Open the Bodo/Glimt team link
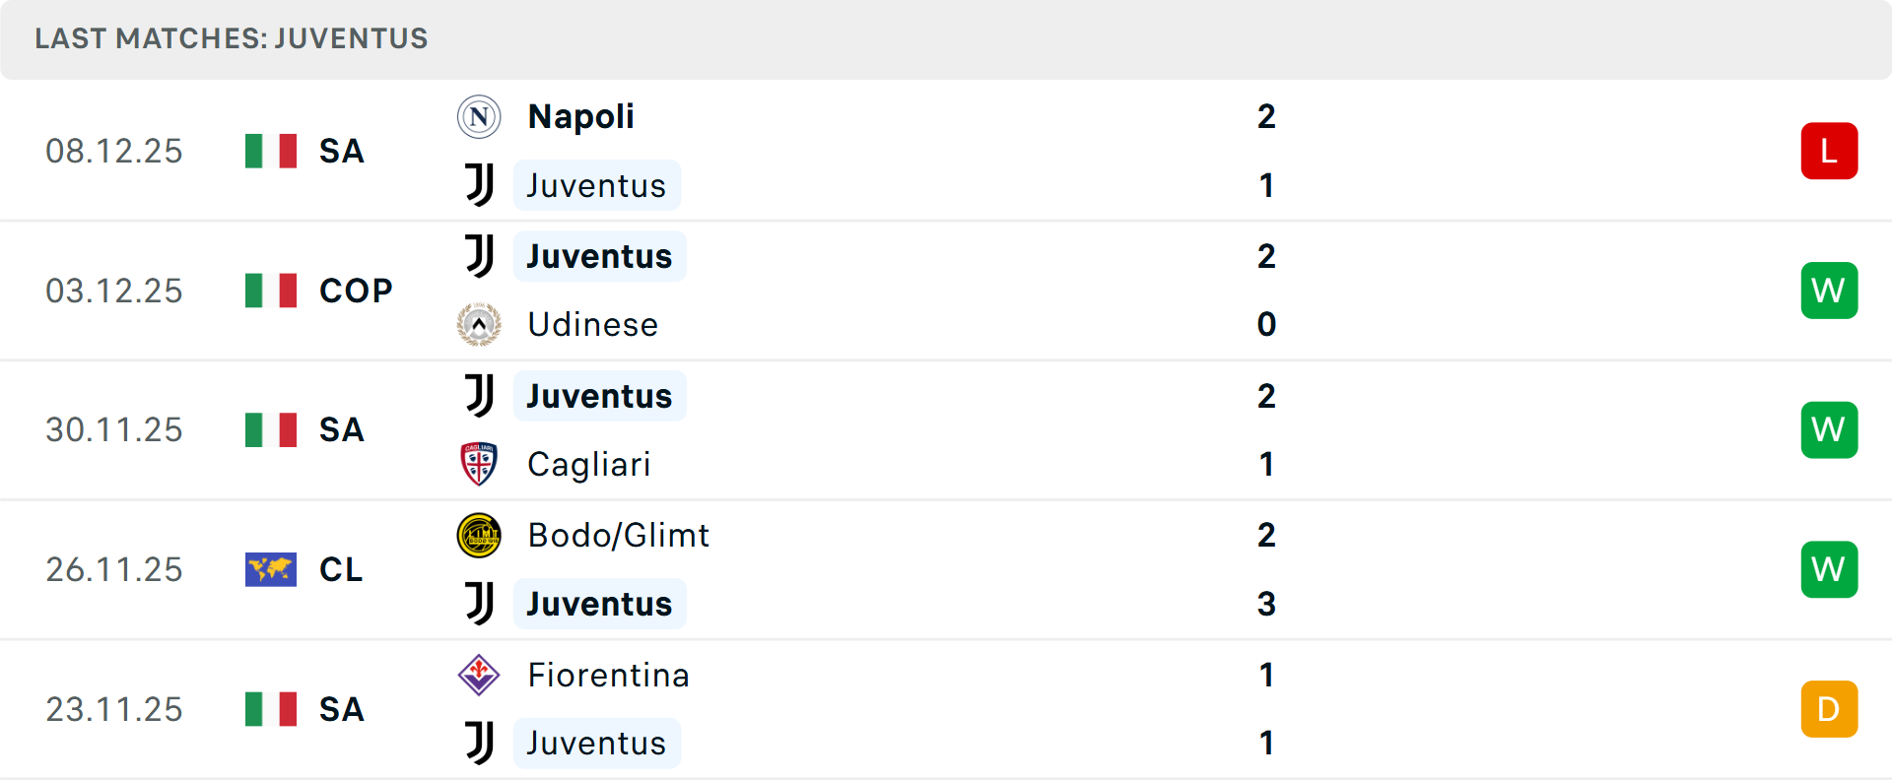The height and width of the screenshot is (780, 1892). pyautogui.click(x=618, y=535)
